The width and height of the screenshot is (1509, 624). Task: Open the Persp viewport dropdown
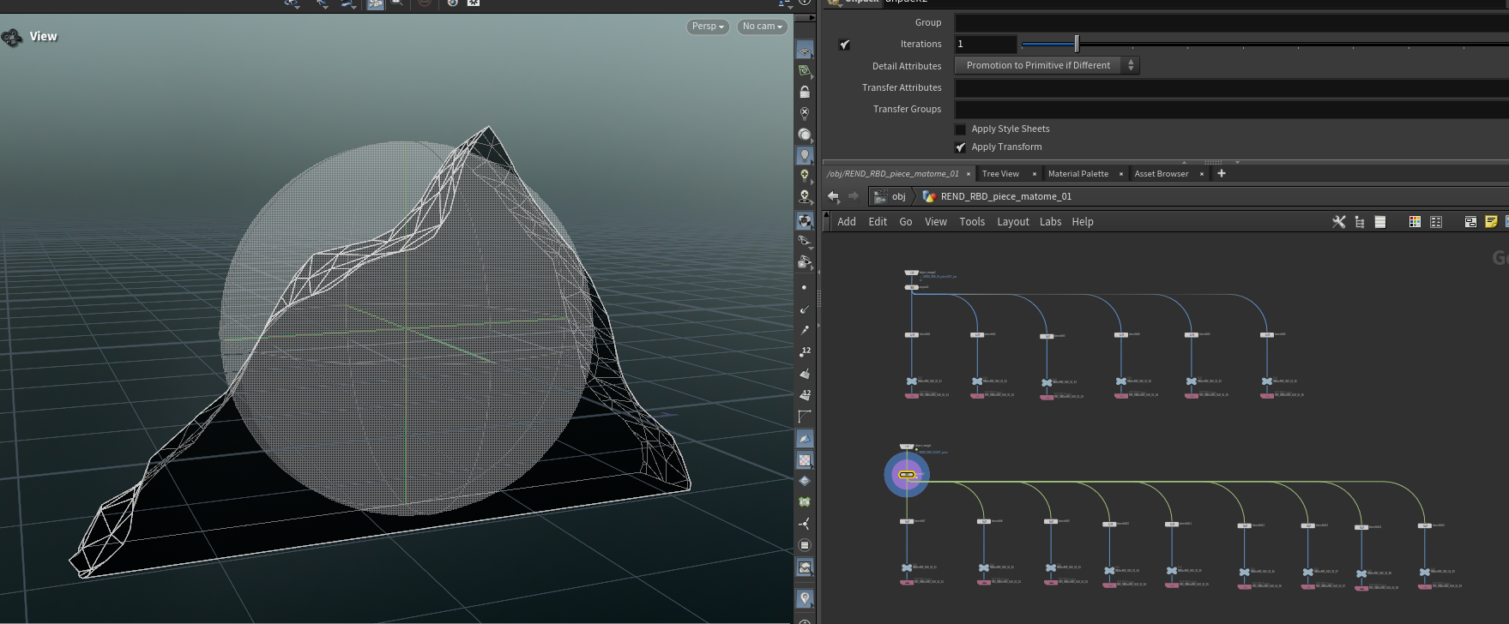pyautogui.click(x=708, y=27)
